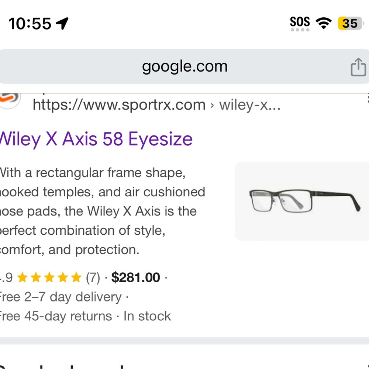Tap the Free 2–7 day delivery text
The image size is (369, 369).
(59, 297)
